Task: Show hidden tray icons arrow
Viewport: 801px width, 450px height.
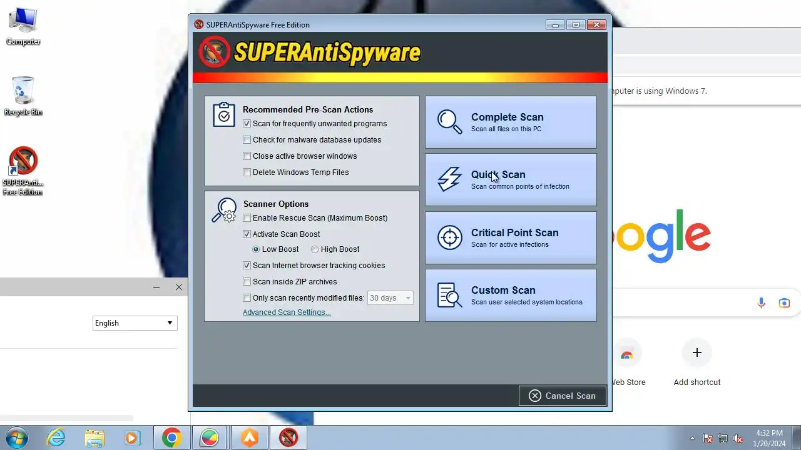Action: pos(692,438)
